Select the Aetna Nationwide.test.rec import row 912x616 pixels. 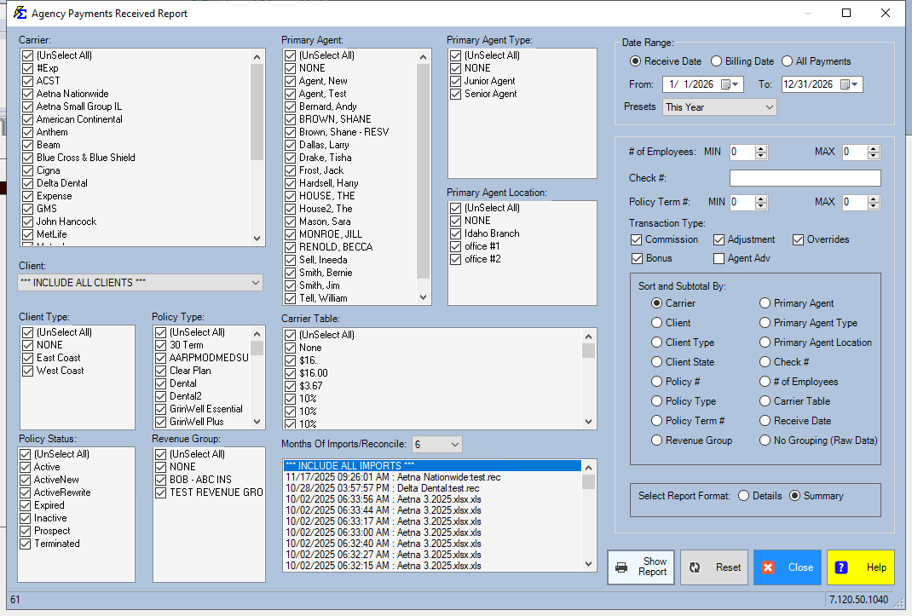pyautogui.click(x=392, y=477)
